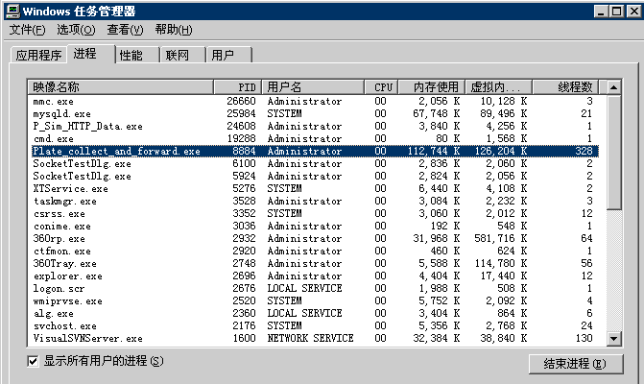Viewport: 644px width, 384px height.
Task: Click the NETWORK SERVICE user name cell
Action: (311, 338)
